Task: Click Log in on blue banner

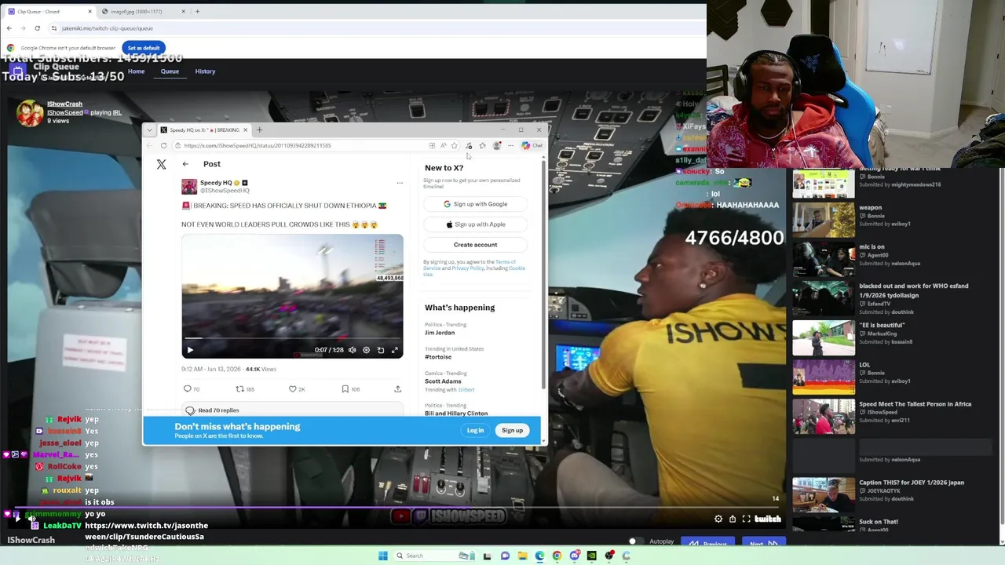Action: tap(475, 430)
